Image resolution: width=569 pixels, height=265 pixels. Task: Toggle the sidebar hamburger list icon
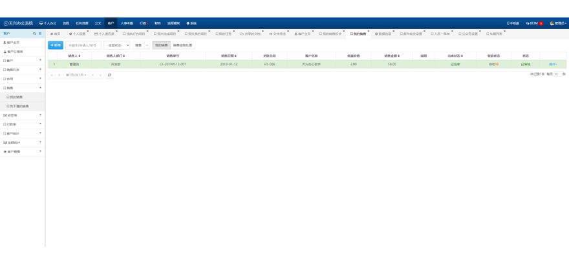click(x=40, y=34)
